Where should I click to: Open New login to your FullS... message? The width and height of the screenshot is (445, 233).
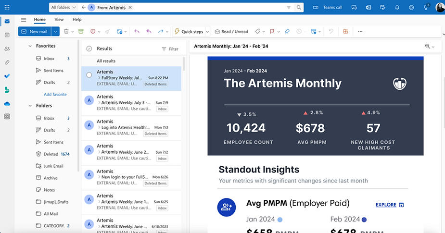click(x=131, y=177)
